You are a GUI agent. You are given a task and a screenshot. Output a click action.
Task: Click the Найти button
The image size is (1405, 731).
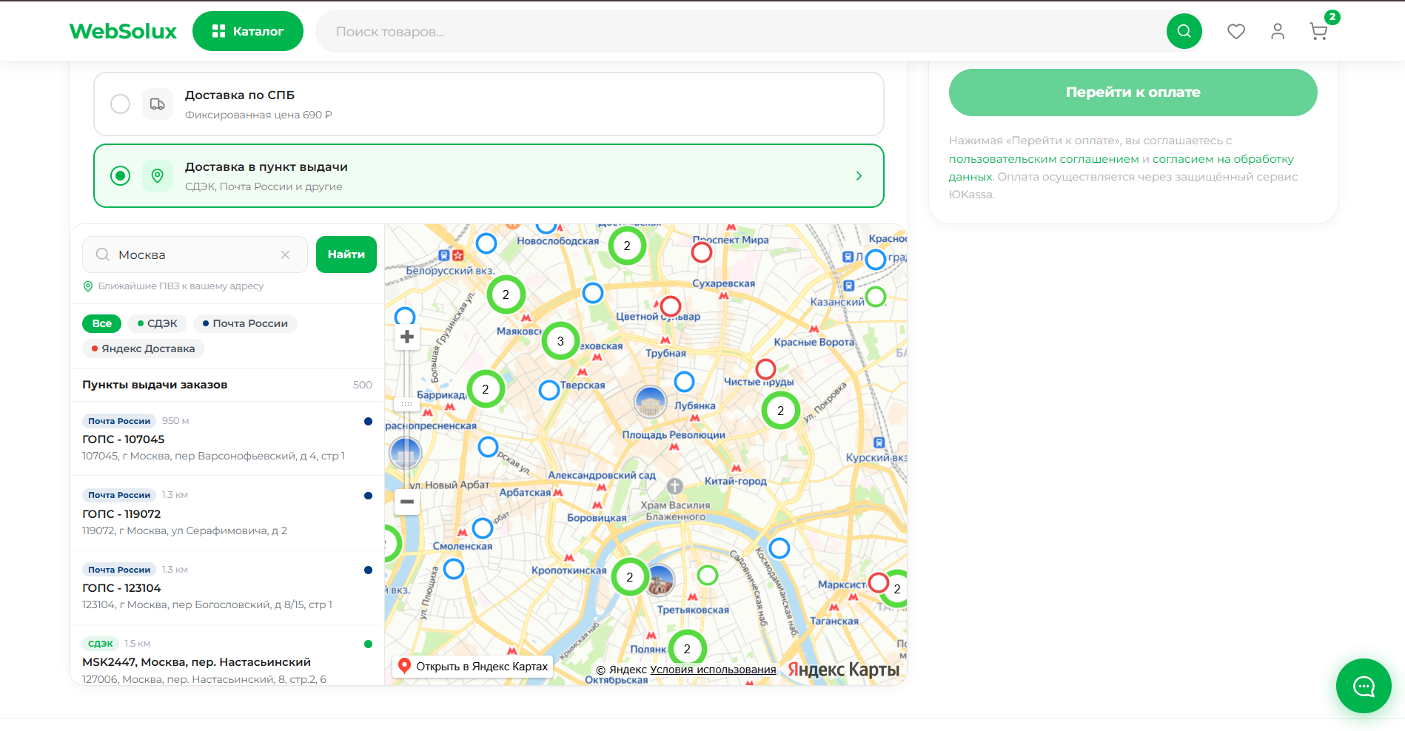(x=346, y=255)
